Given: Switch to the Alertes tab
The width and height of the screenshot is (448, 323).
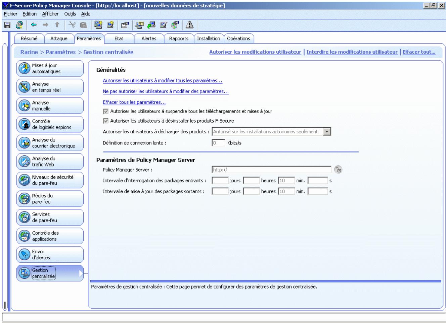Looking at the screenshot, I should pyautogui.click(x=149, y=39).
